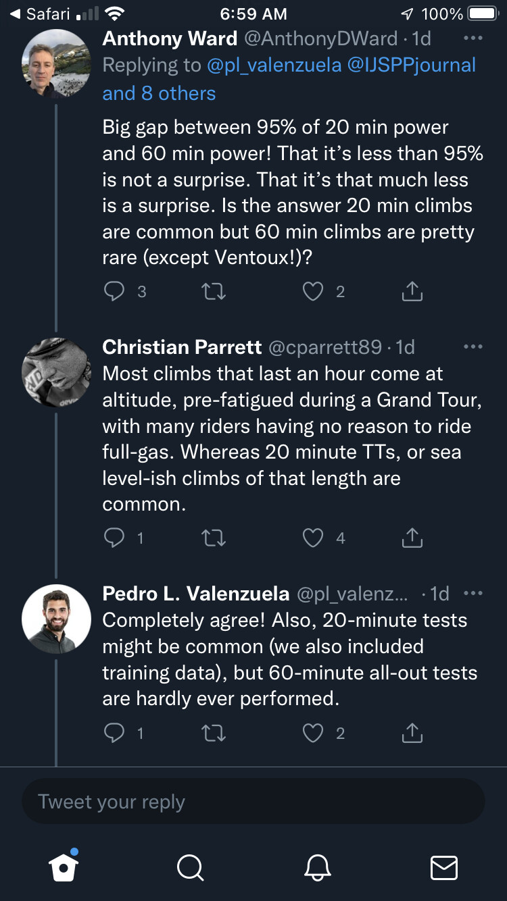Open the Search tab
Viewport: 507px width, 901px height.
click(190, 867)
